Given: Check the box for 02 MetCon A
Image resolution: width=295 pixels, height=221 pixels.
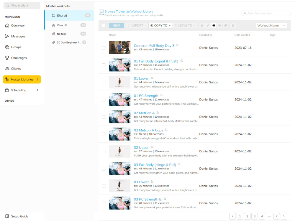Looking at the screenshot, I should click(x=104, y=117).
